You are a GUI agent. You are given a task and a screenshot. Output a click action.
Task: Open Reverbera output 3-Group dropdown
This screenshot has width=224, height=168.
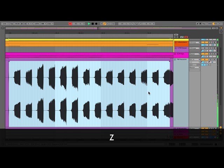point(195,42)
